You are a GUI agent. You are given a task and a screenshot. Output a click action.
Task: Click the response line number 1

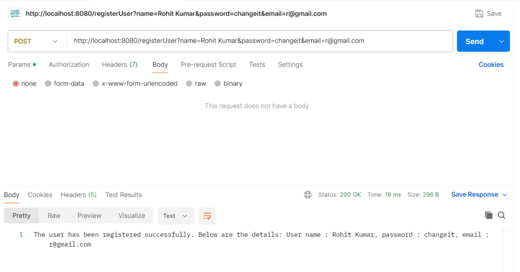(21, 235)
